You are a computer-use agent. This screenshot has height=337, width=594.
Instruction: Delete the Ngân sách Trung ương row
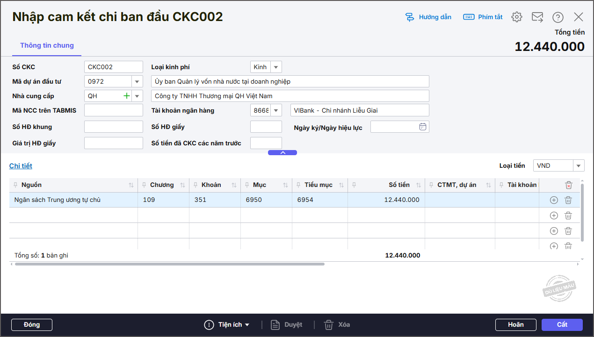tap(568, 200)
